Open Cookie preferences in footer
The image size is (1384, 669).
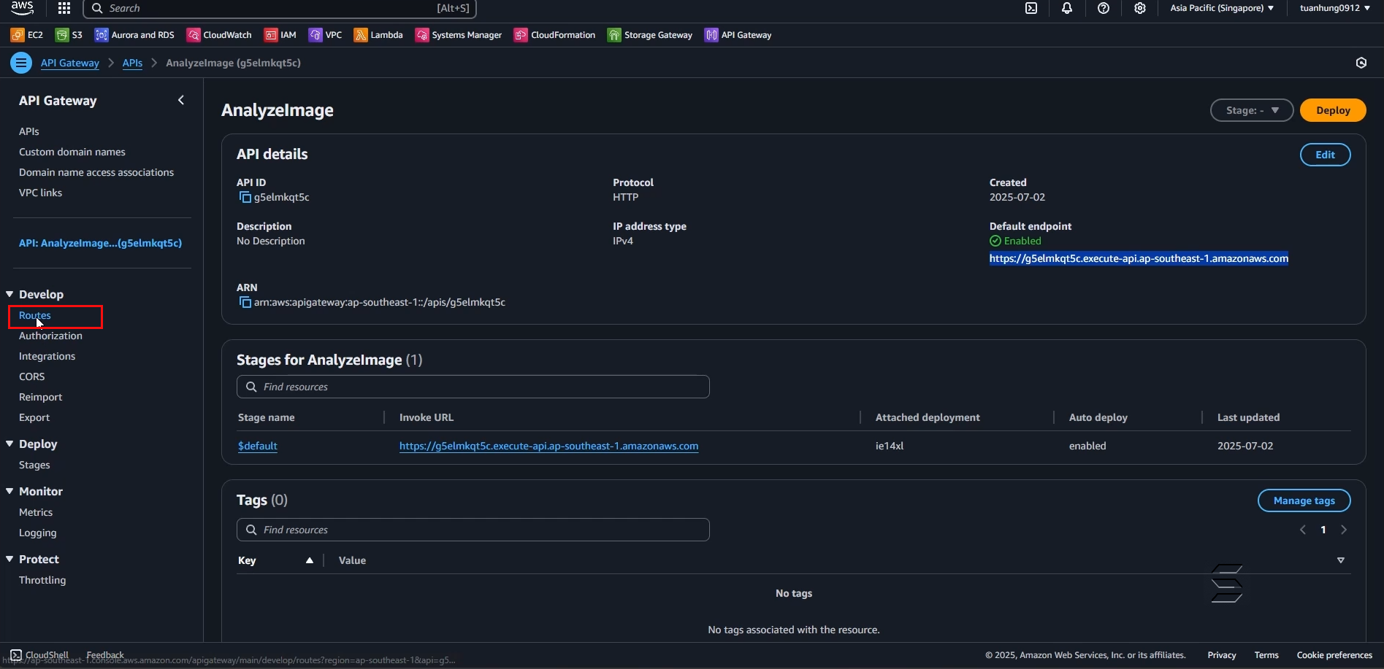point(1334,655)
